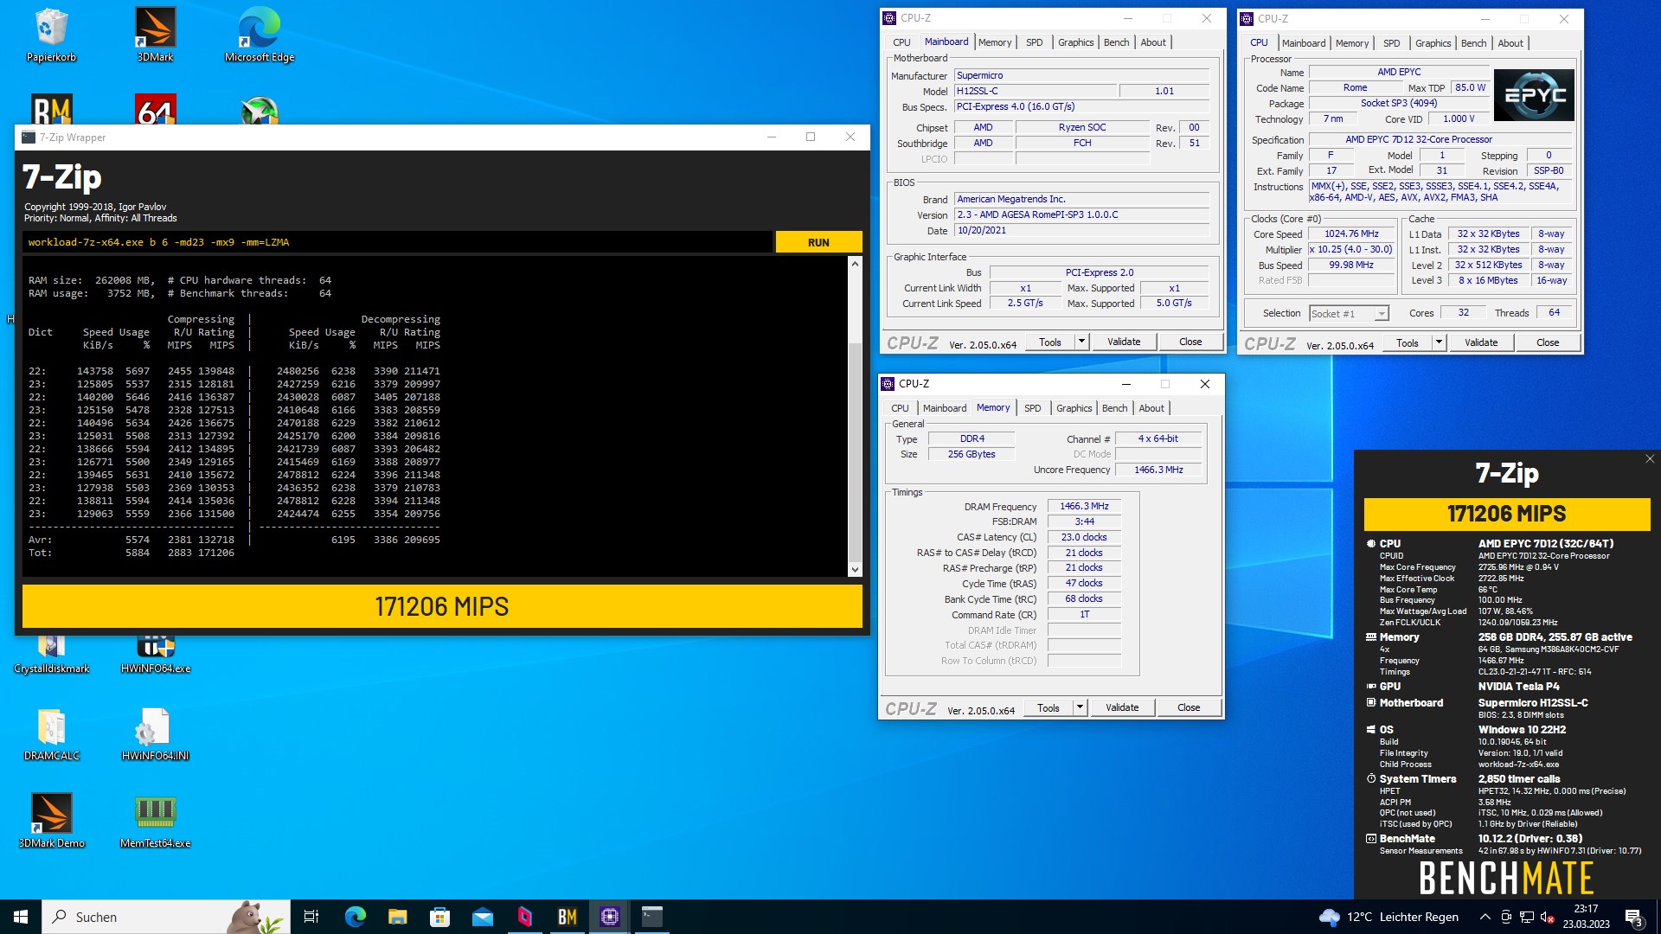Open the notification center icon
Screen dimensions: 1661x934
(1633, 917)
